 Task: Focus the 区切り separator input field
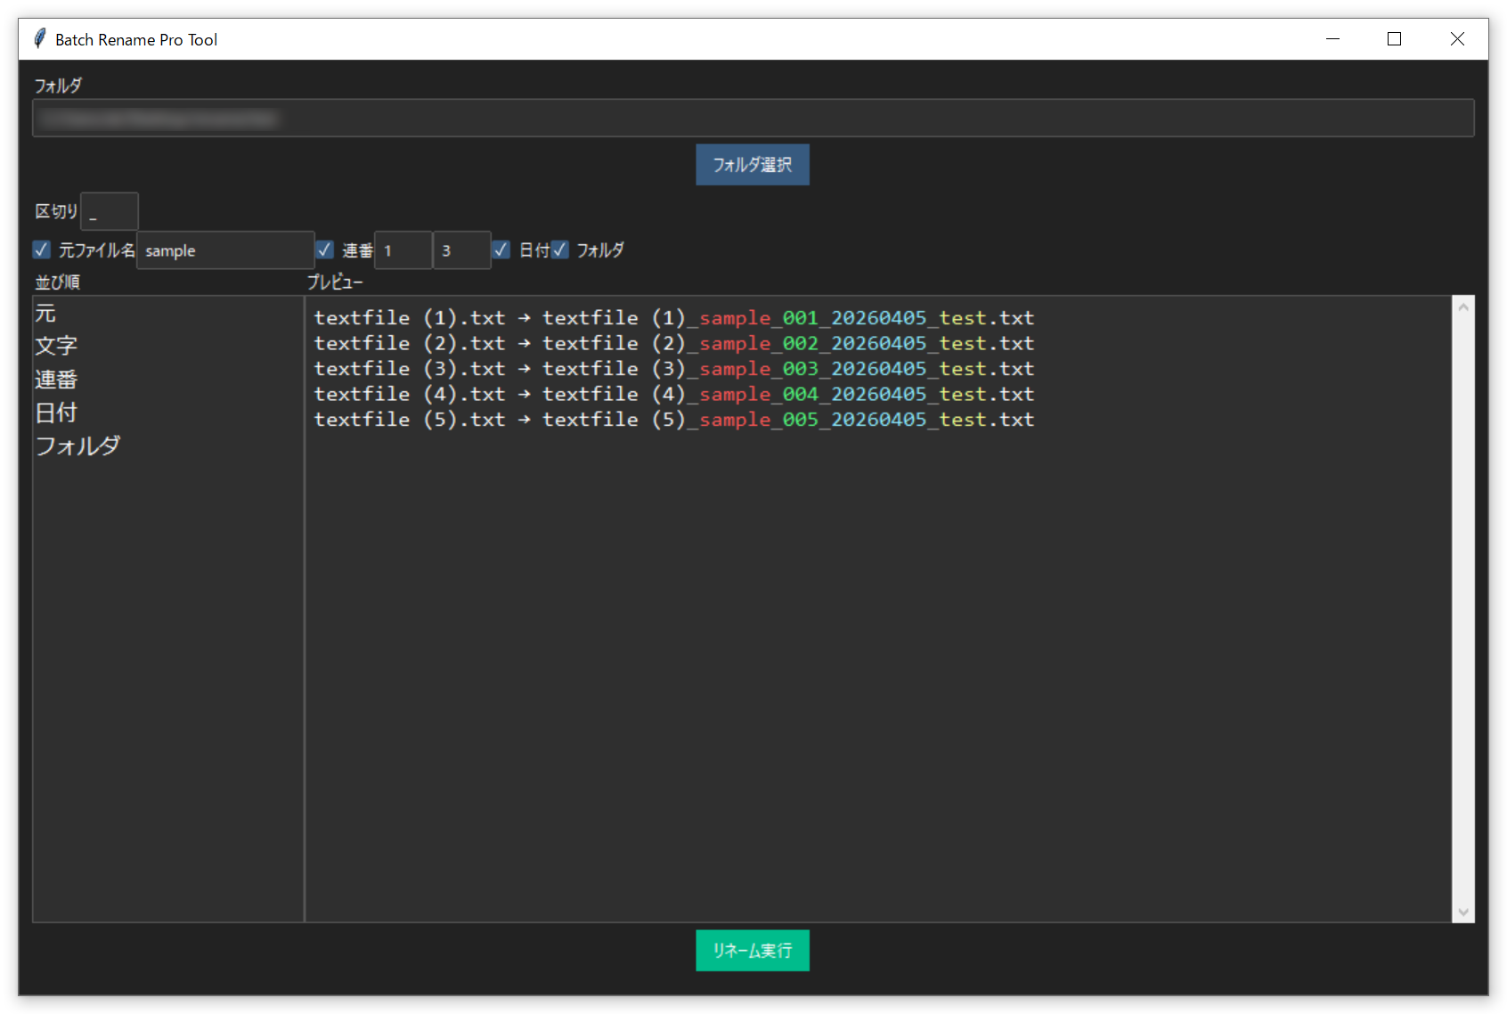110,212
